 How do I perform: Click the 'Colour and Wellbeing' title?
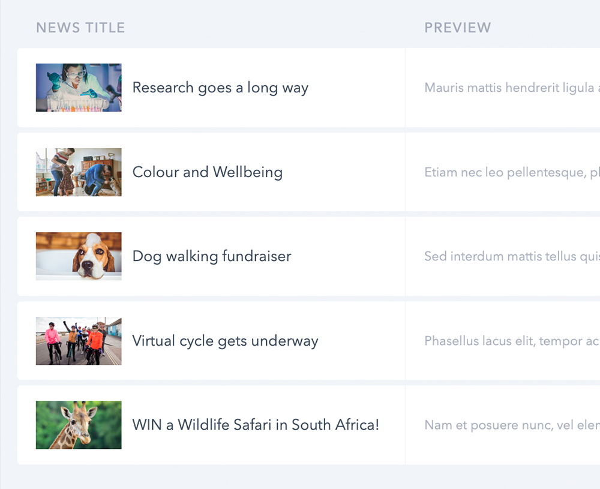click(207, 172)
